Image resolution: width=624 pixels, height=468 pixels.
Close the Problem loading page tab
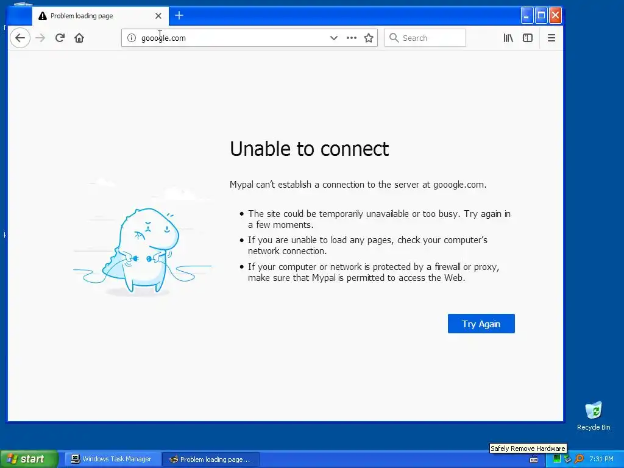(x=158, y=16)
